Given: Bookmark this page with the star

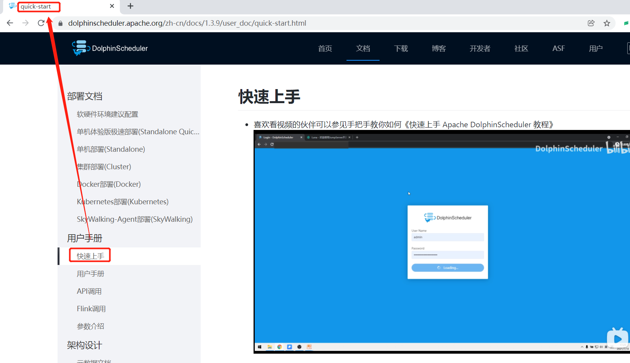Looking at the screenshot, I should pos(607,23).
